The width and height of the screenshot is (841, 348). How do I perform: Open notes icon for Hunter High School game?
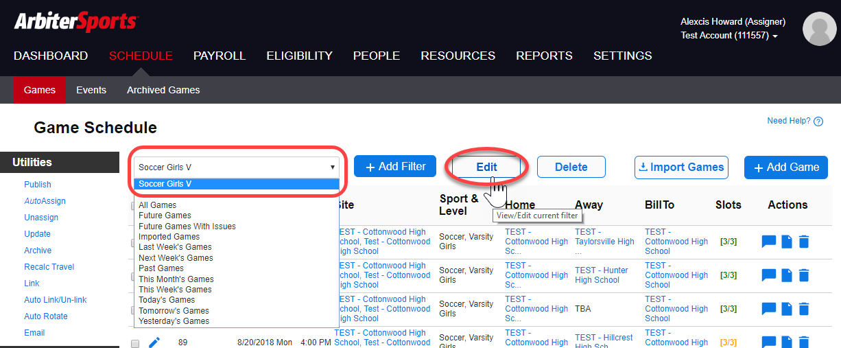[769, 275]
